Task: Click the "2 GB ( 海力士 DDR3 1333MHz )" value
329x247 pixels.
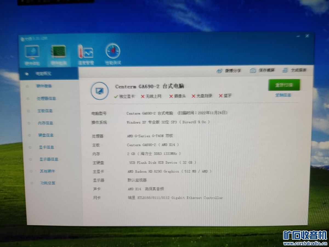Action: click(154, 153)
